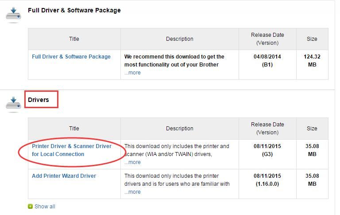
Task: Open Full Driver & Software Package link
Action: (71, 57)
